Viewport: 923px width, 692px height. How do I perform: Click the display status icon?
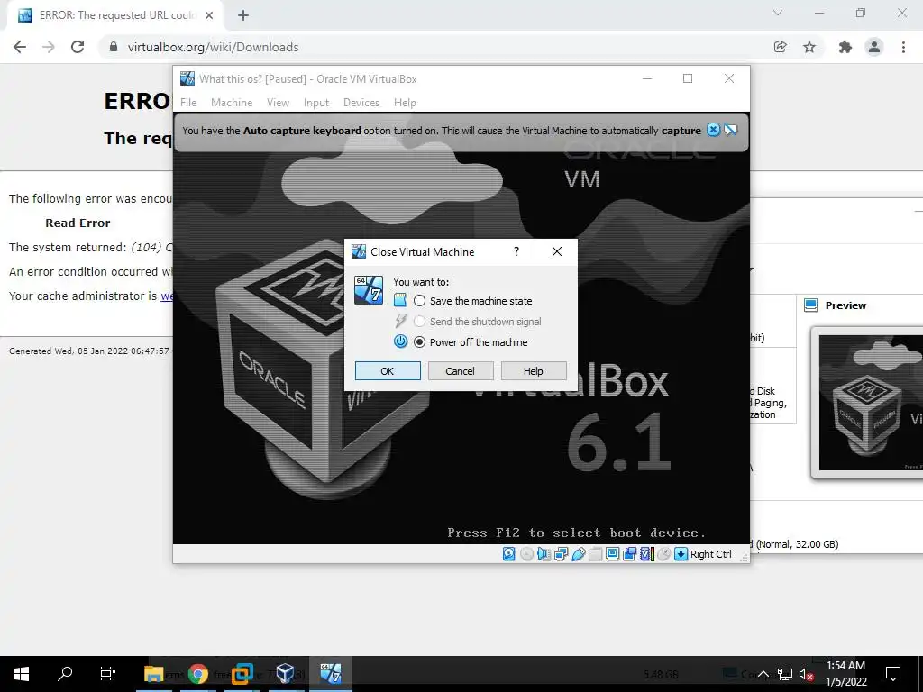[x=612, y=554]
